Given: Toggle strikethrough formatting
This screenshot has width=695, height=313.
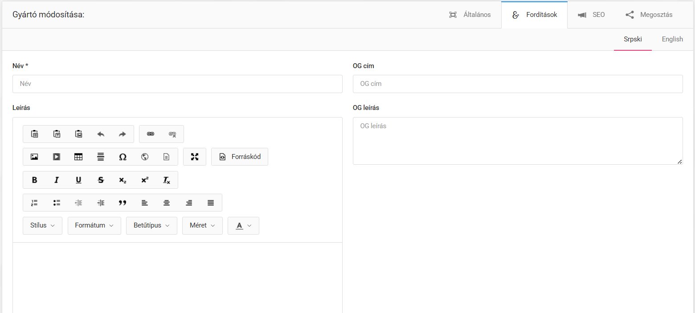Looking at the screenshot, I should click(x=101, y=180).
